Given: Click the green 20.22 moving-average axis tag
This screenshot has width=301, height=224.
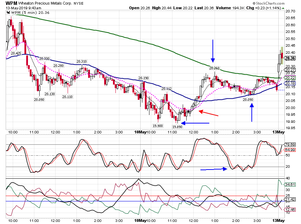Looking at the screenshot, I should [290, 77].
